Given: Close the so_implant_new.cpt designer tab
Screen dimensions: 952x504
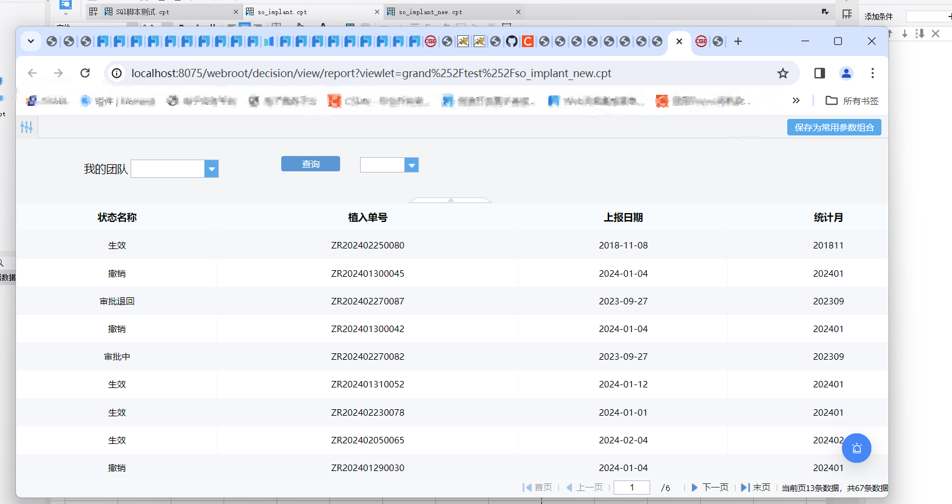Looking at the screenshot, I should pyautogui.click(x=518, y=12).
